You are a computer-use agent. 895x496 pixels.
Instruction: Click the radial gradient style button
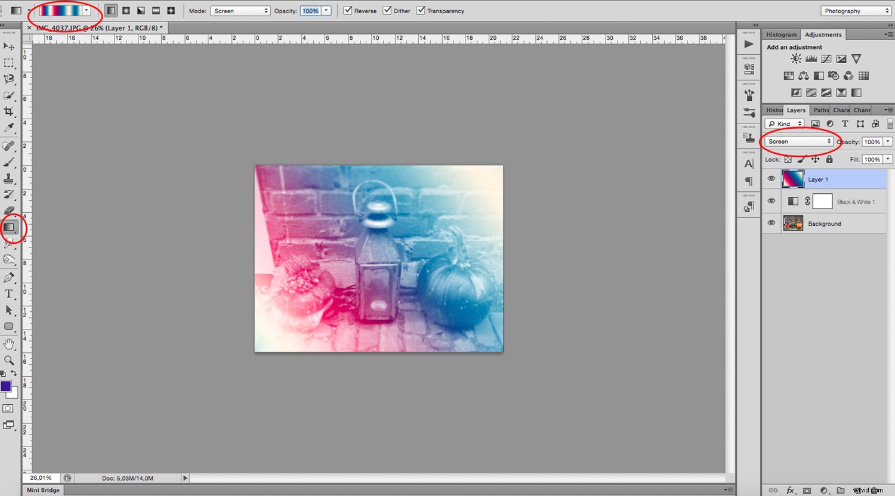(125, 10)
